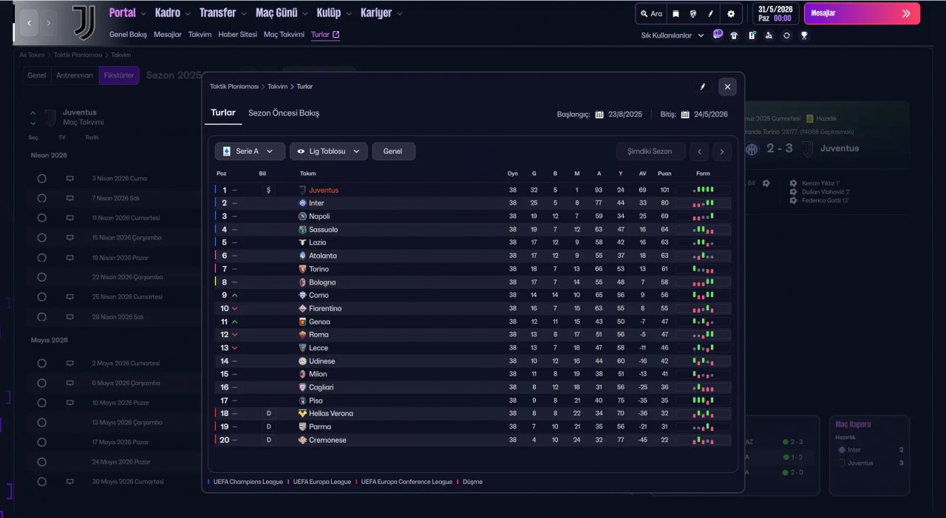Select radio for 10 Mayıs 2026 Pazar
946x518 pixels.
(41, 403)
